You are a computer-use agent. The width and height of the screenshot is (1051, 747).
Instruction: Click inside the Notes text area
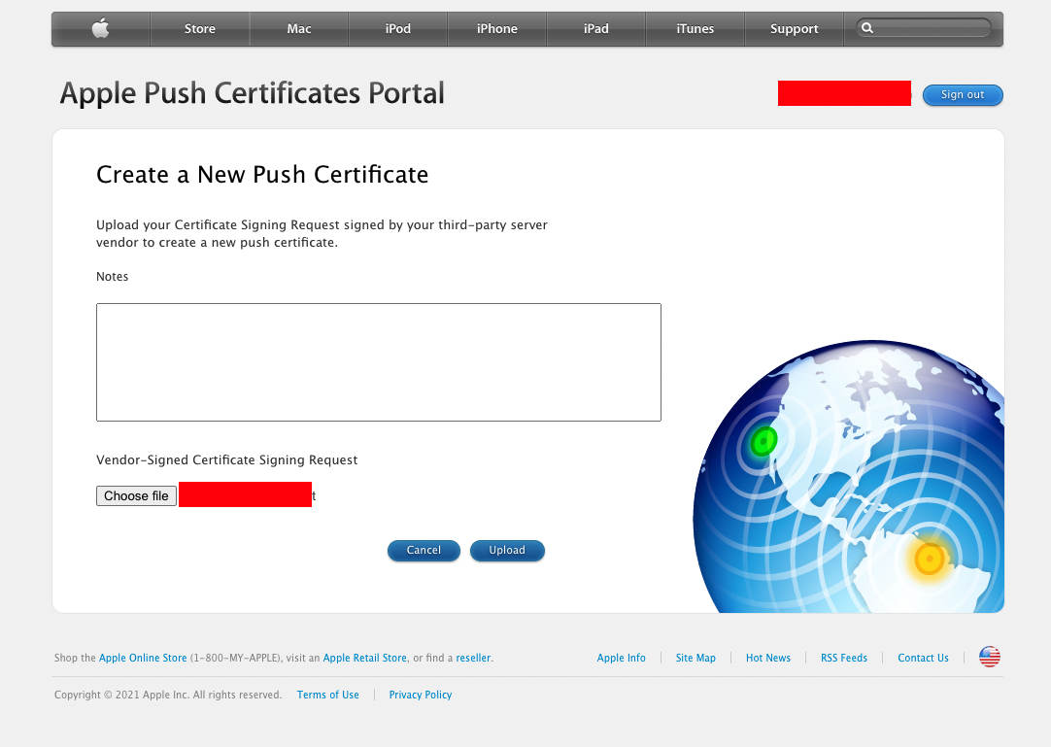pos(379,362)
